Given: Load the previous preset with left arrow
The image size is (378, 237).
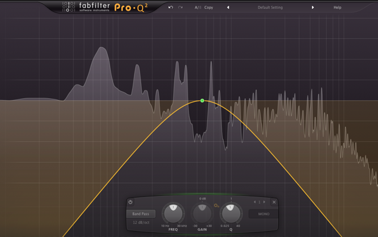Looking at the screenshot, I should coord(228,8).
